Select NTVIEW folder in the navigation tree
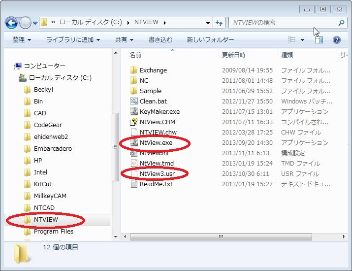352x271 pixels. click(x=46, y=220)
